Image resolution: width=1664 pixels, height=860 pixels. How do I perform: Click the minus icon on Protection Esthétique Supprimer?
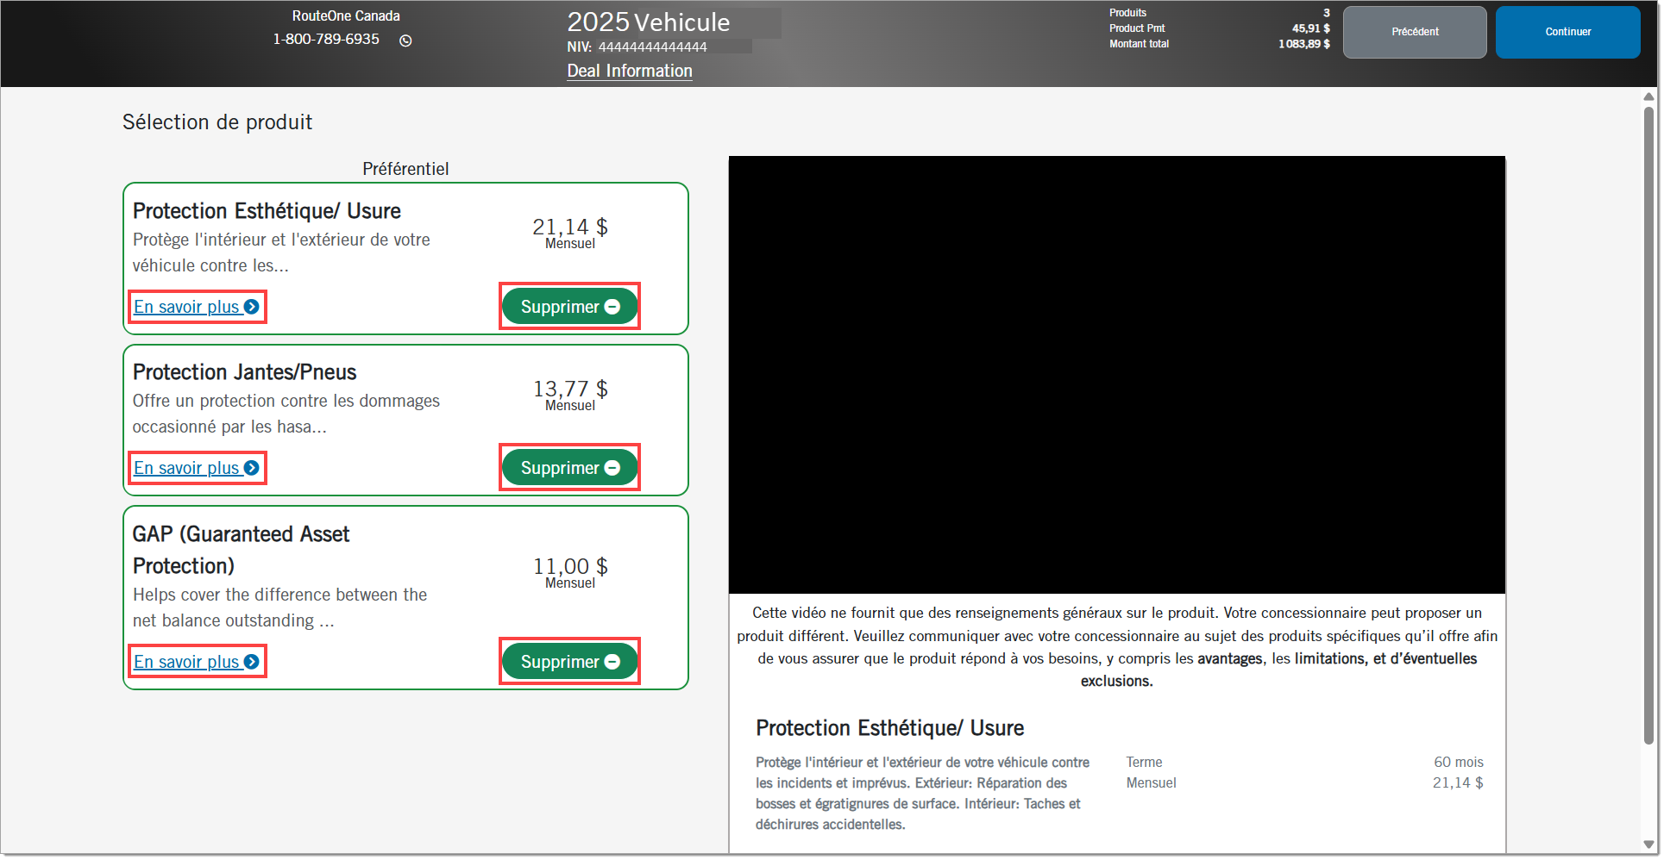[612, 307]
